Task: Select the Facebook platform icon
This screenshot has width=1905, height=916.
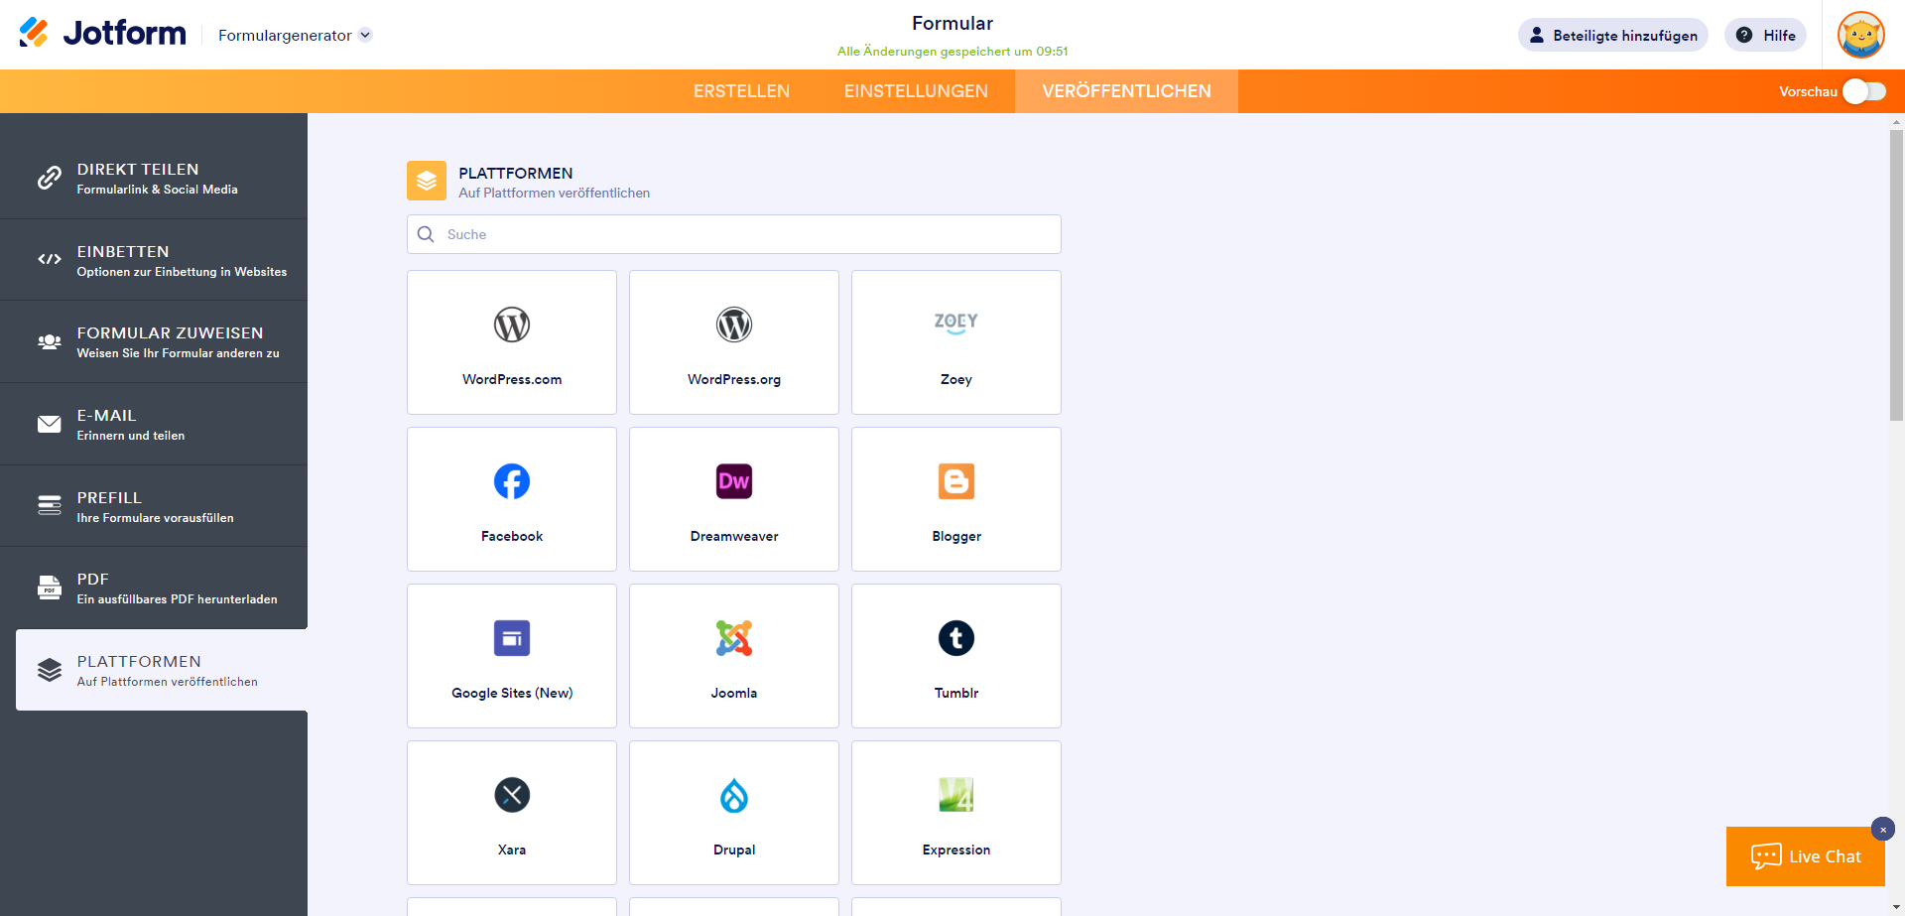Action: click(x=512, y=482)
